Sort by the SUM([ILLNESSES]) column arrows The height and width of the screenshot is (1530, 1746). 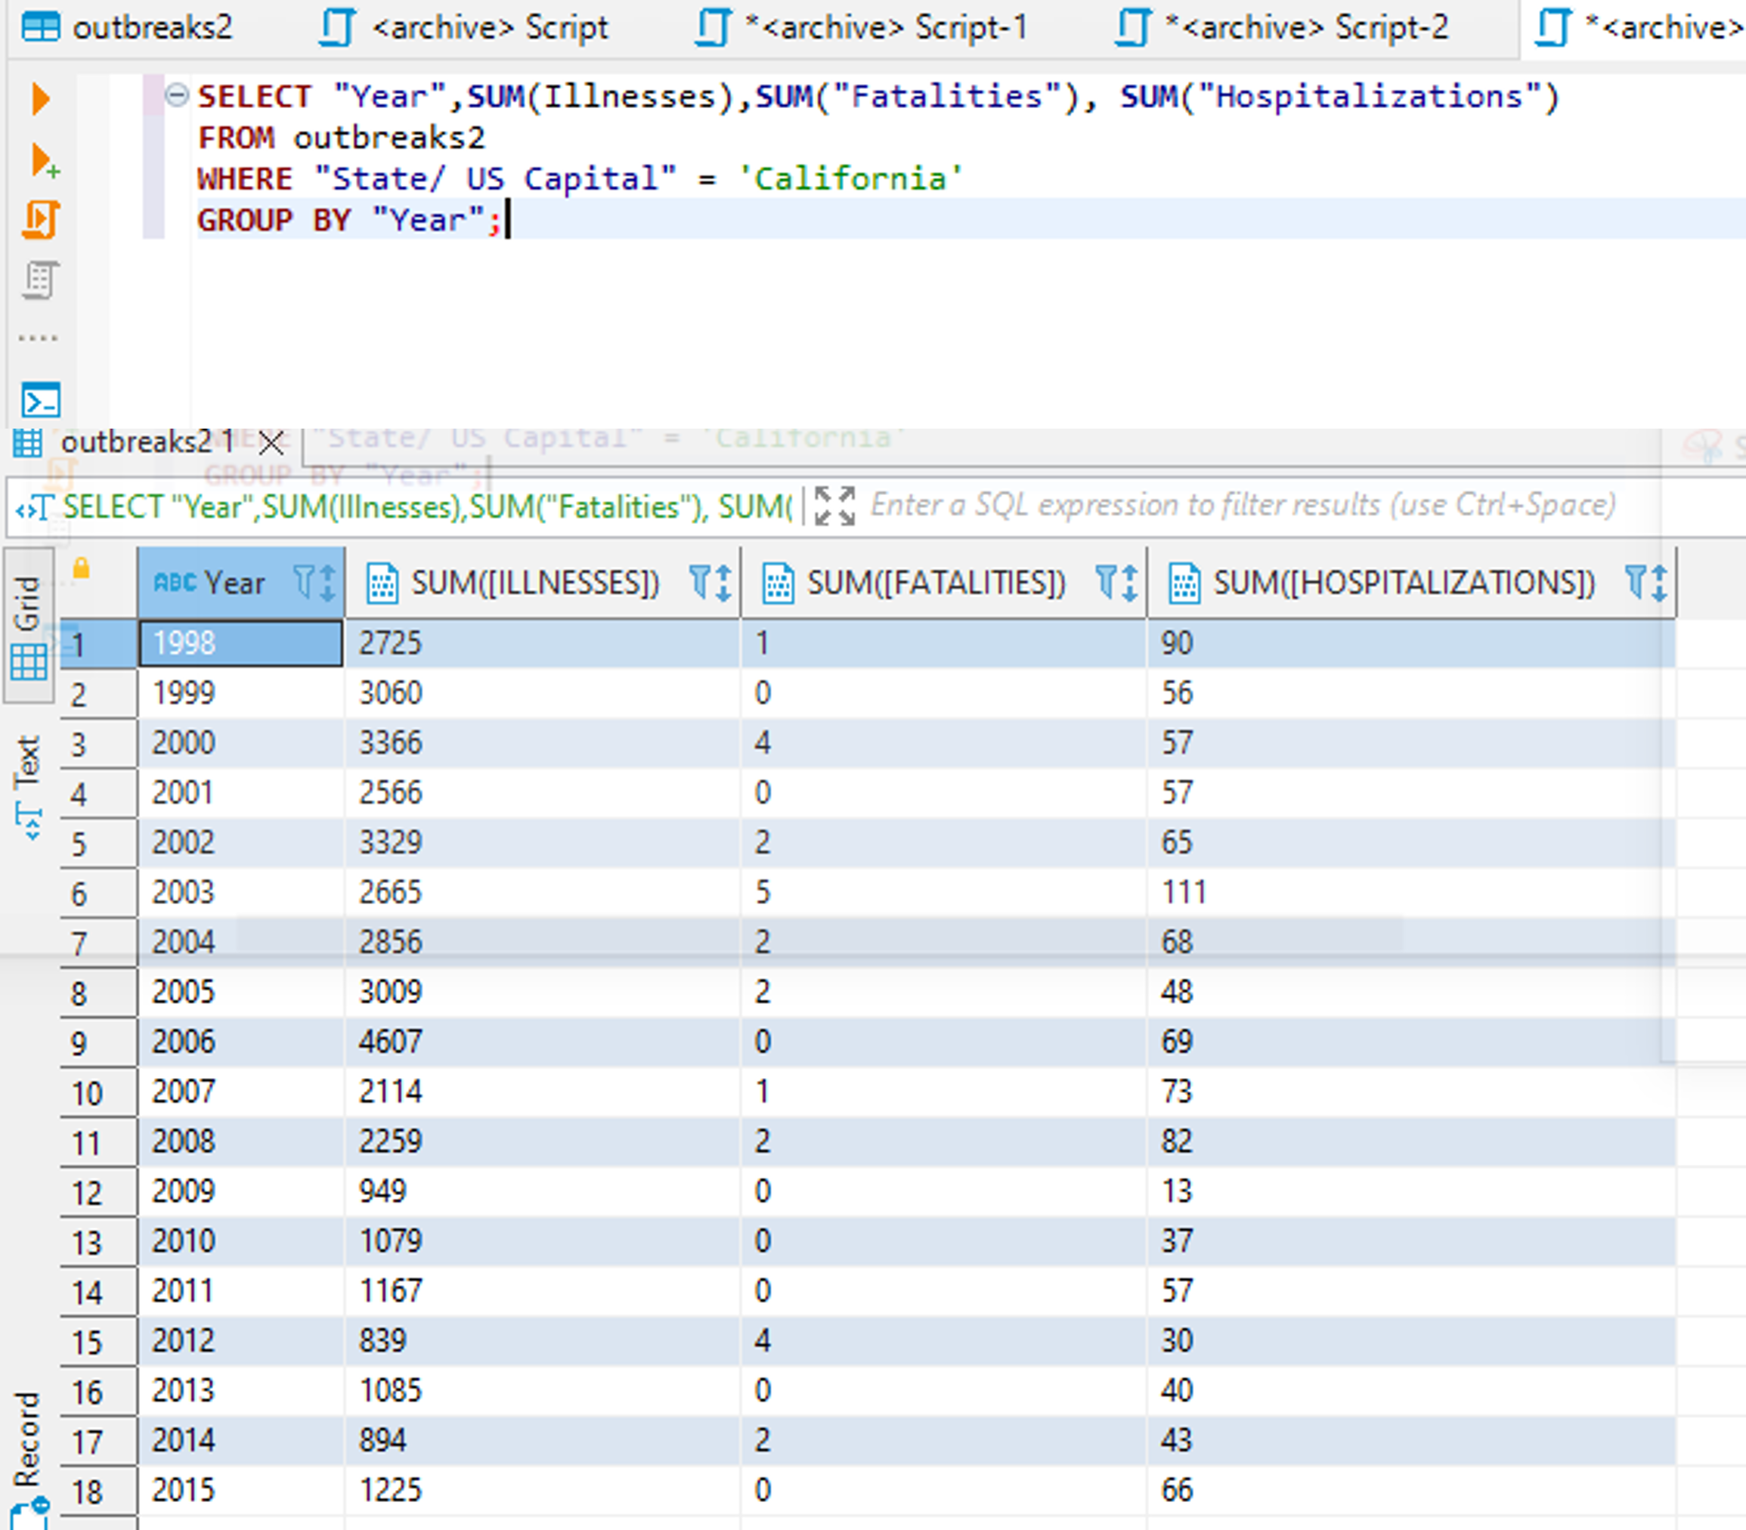[723, 582]
